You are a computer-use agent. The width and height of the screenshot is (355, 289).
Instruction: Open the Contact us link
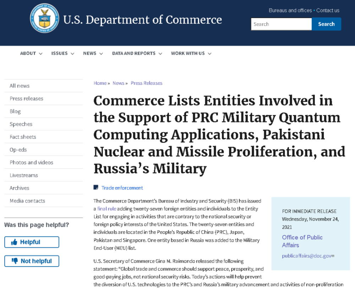tap(328, 10)
